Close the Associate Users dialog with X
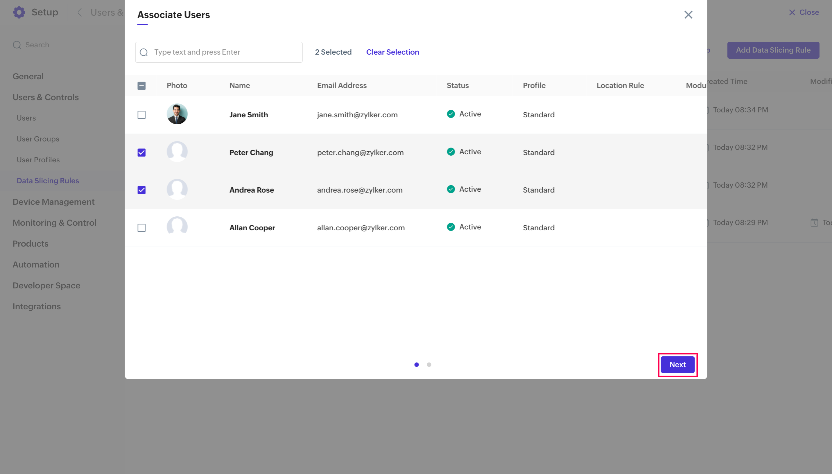The height and width of the screenshot is (474, 832). click(x=688, y=15)
